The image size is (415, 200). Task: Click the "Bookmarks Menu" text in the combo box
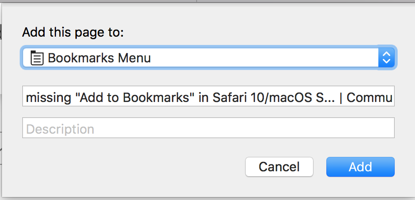[x=99, y=58]
